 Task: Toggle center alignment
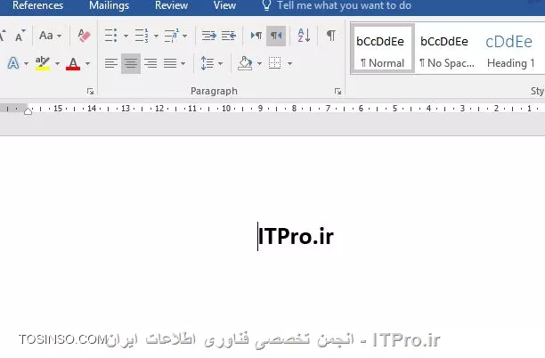tap(131, 63)
